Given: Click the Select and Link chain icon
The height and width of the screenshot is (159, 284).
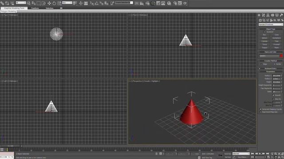Looking at the screenshot, I should tap(2, 3).
